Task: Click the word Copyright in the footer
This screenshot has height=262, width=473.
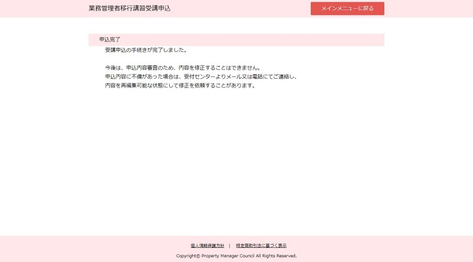Action: 189,256
